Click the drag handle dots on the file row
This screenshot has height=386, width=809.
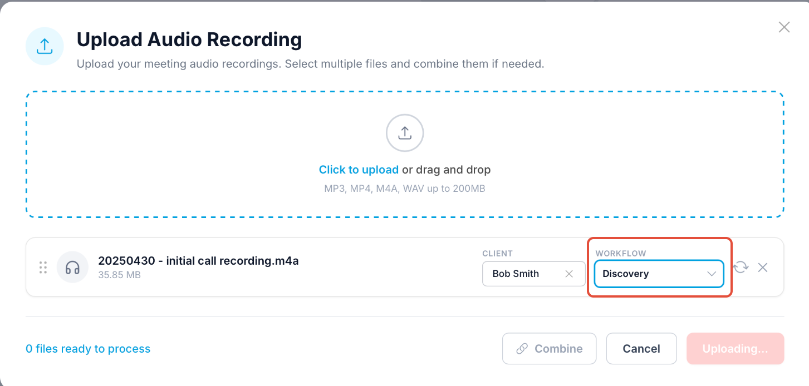point(43,268)
